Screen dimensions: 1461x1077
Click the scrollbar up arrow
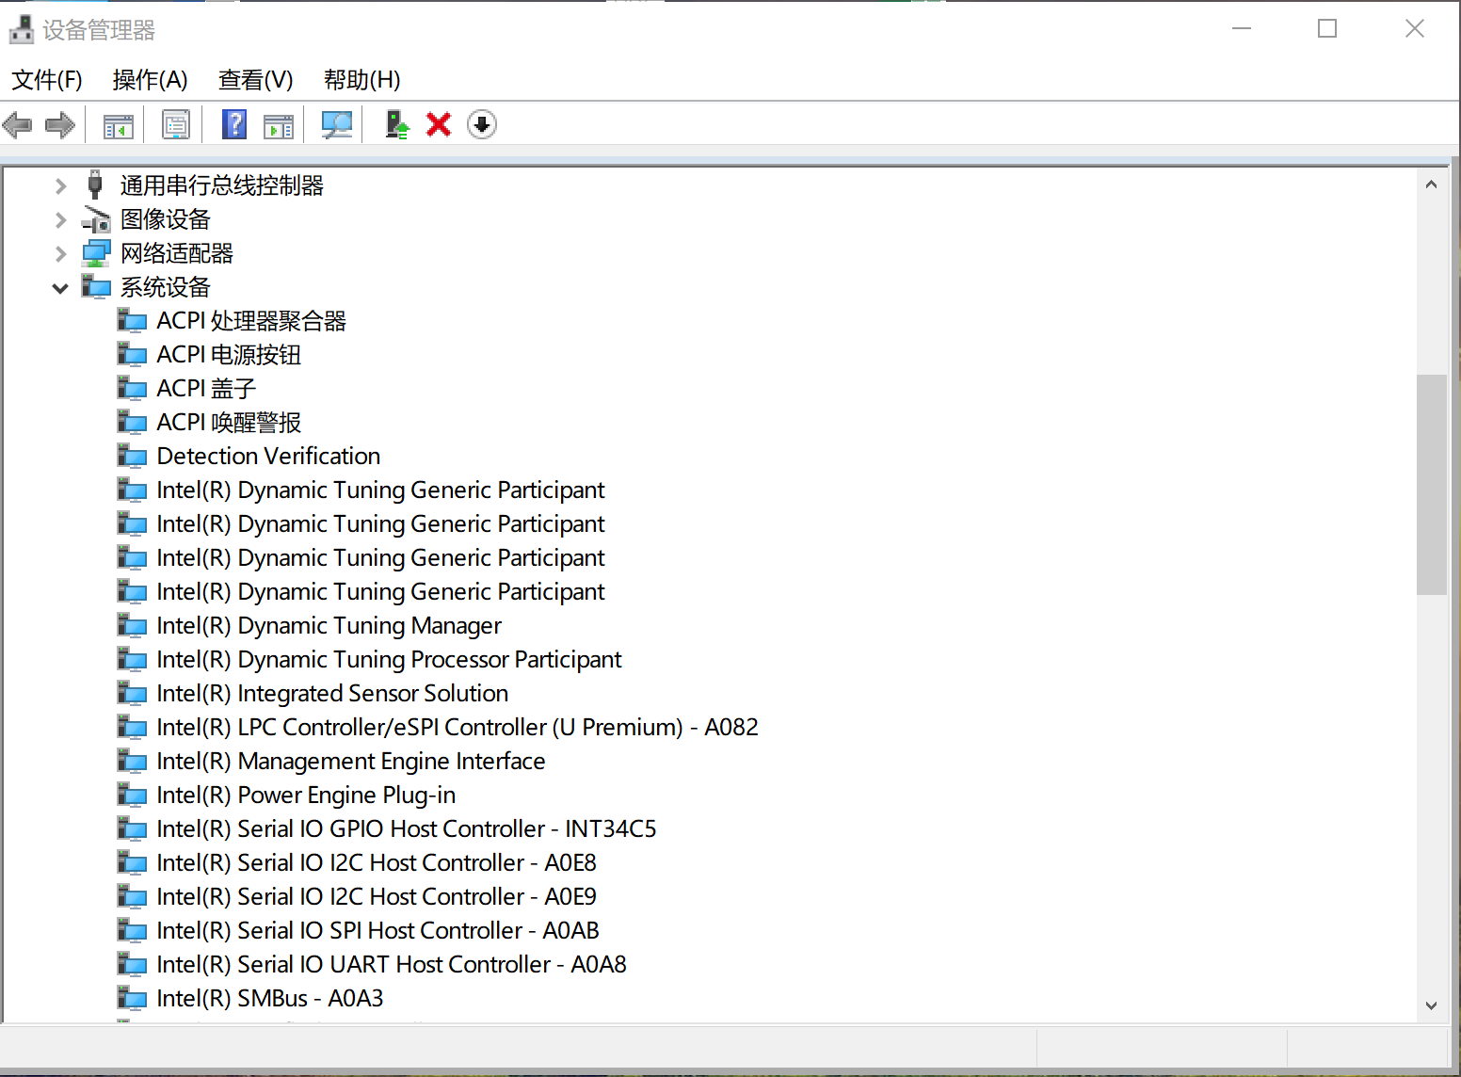[x=1431, y=185]
